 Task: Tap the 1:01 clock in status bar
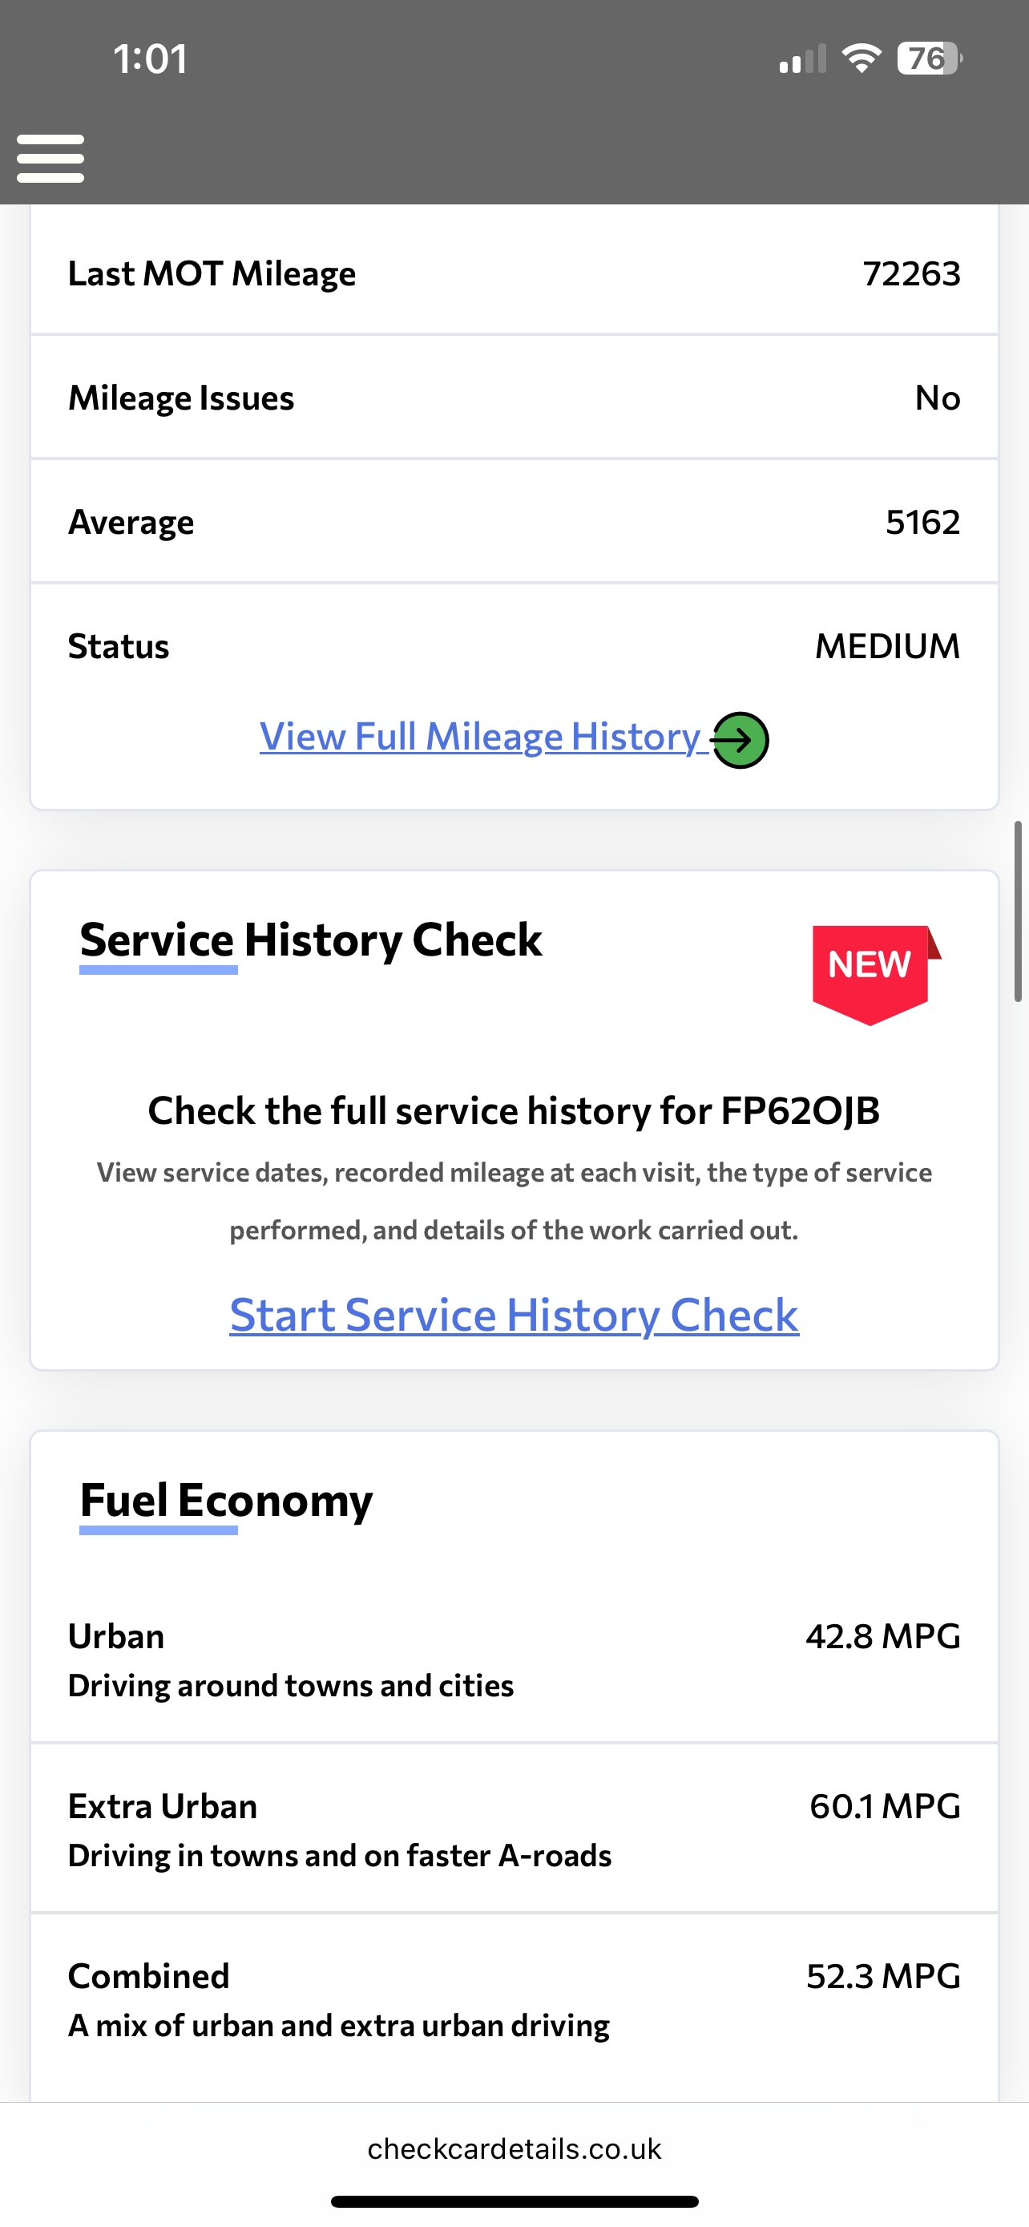(151, 59)
